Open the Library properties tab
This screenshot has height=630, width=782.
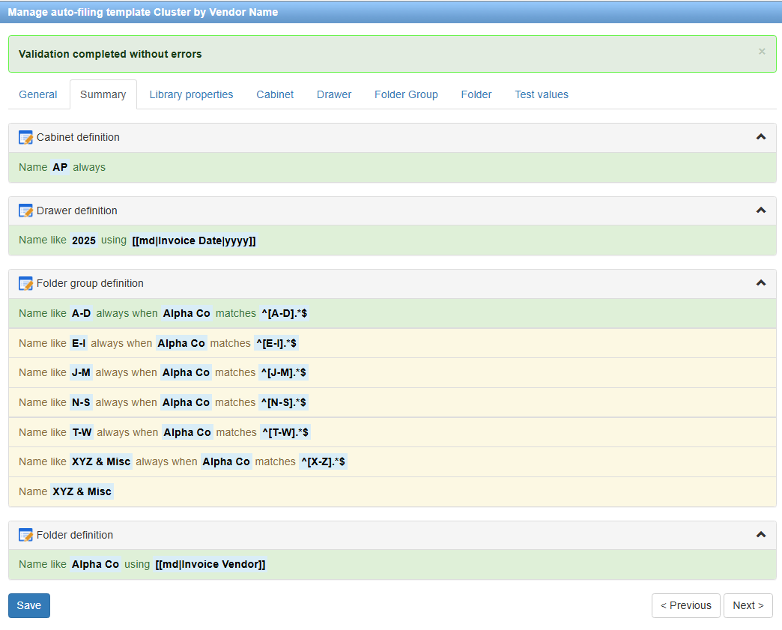191,94
